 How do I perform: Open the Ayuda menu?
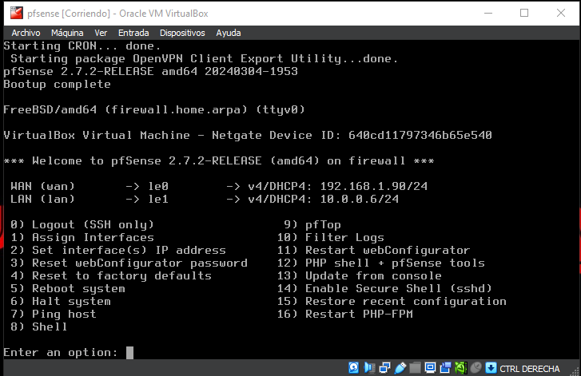click(229, 33)
